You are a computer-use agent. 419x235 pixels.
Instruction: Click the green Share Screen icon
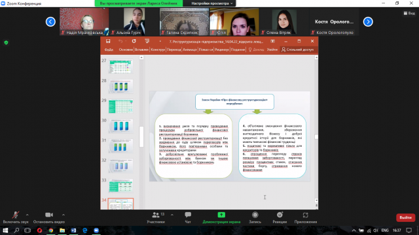coord(221,215)
